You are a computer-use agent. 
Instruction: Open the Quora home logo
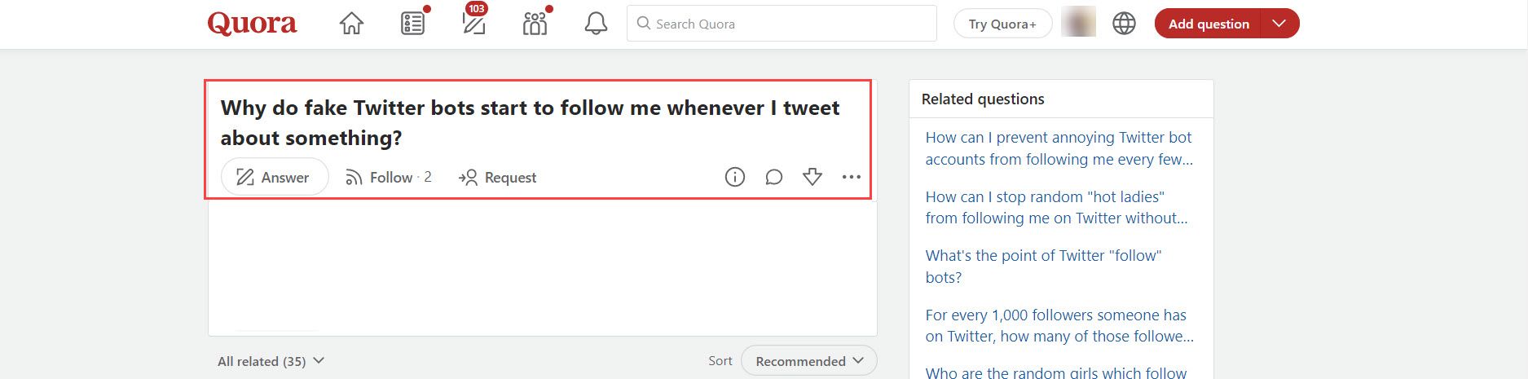(x=252, y=24)
